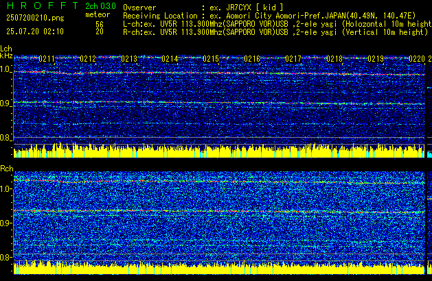This screenshot has width=432, height=281.
Task: Select the 0219 time marker
Action: tap(376, 59)
